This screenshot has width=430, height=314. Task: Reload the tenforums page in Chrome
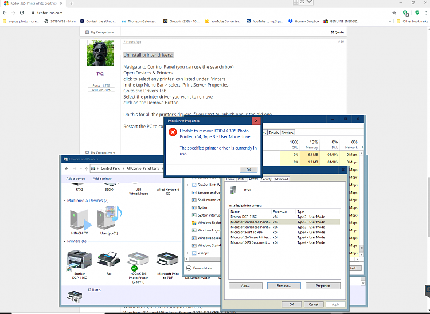(22, 13)
